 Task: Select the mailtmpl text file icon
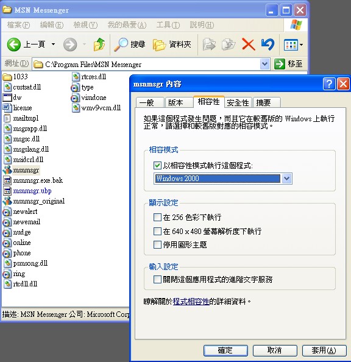[7, 118]
